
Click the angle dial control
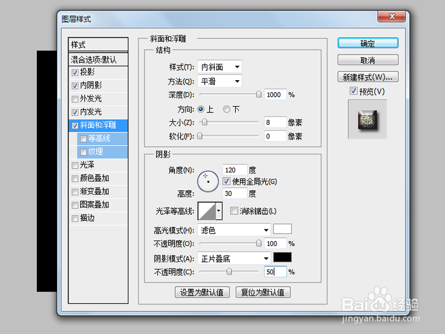[207, 181]
